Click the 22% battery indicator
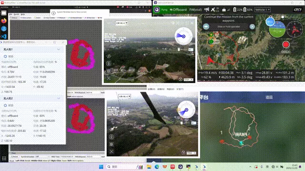The image size is (305, 171). point(238,9)
